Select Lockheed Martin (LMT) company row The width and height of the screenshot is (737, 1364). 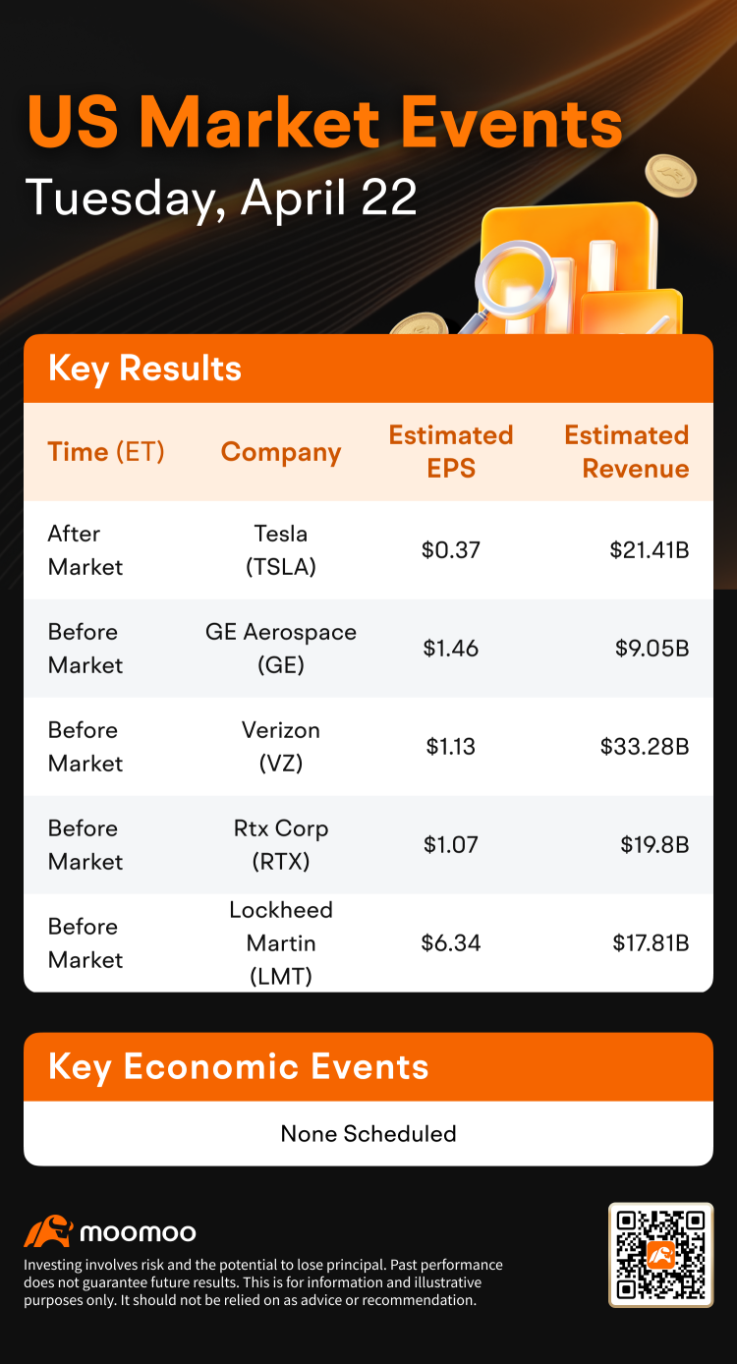(368, 943)
